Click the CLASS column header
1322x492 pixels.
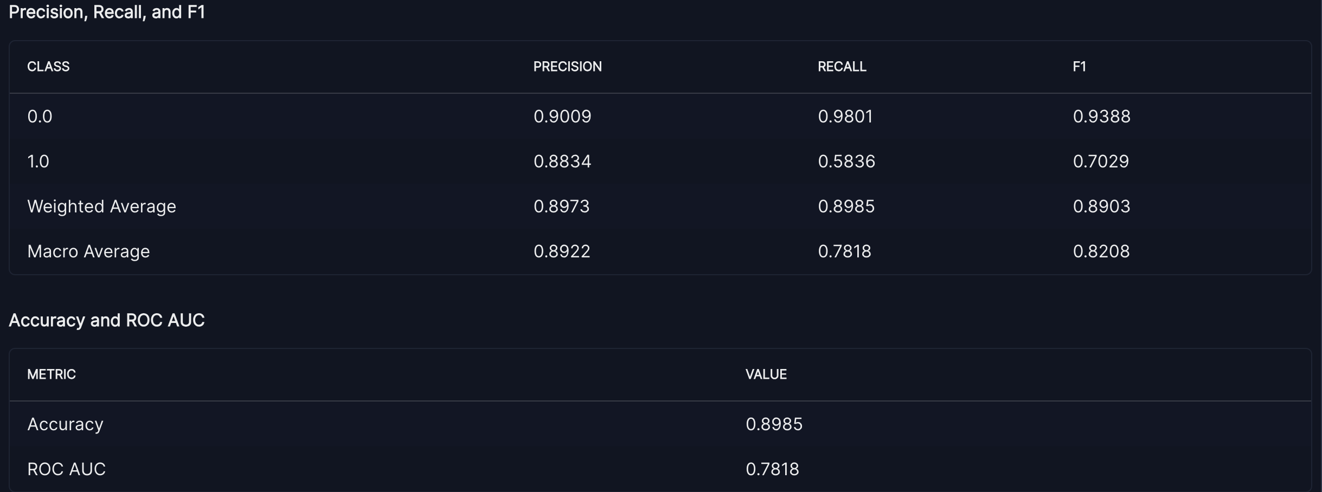(48, 67)
